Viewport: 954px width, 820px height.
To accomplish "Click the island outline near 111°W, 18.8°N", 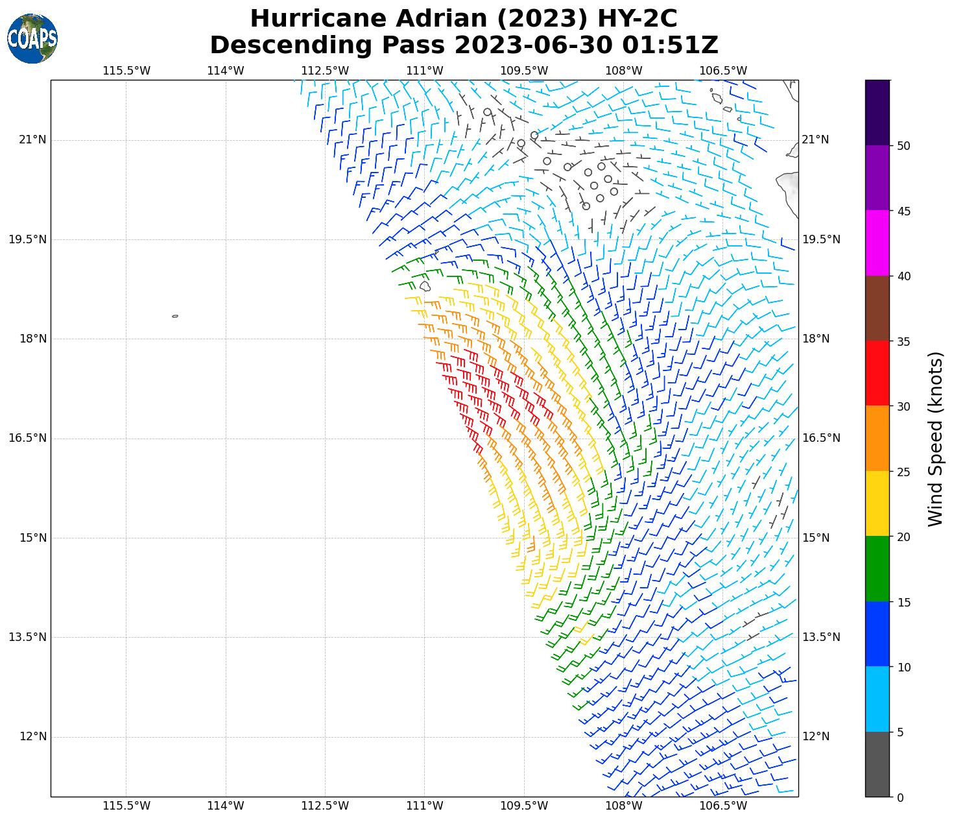I will point(425,285).
